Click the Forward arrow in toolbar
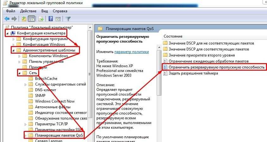The image size is (267, 142). pos(14,19)
